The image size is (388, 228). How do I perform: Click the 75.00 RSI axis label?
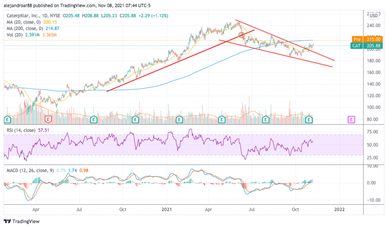(372, 132)
